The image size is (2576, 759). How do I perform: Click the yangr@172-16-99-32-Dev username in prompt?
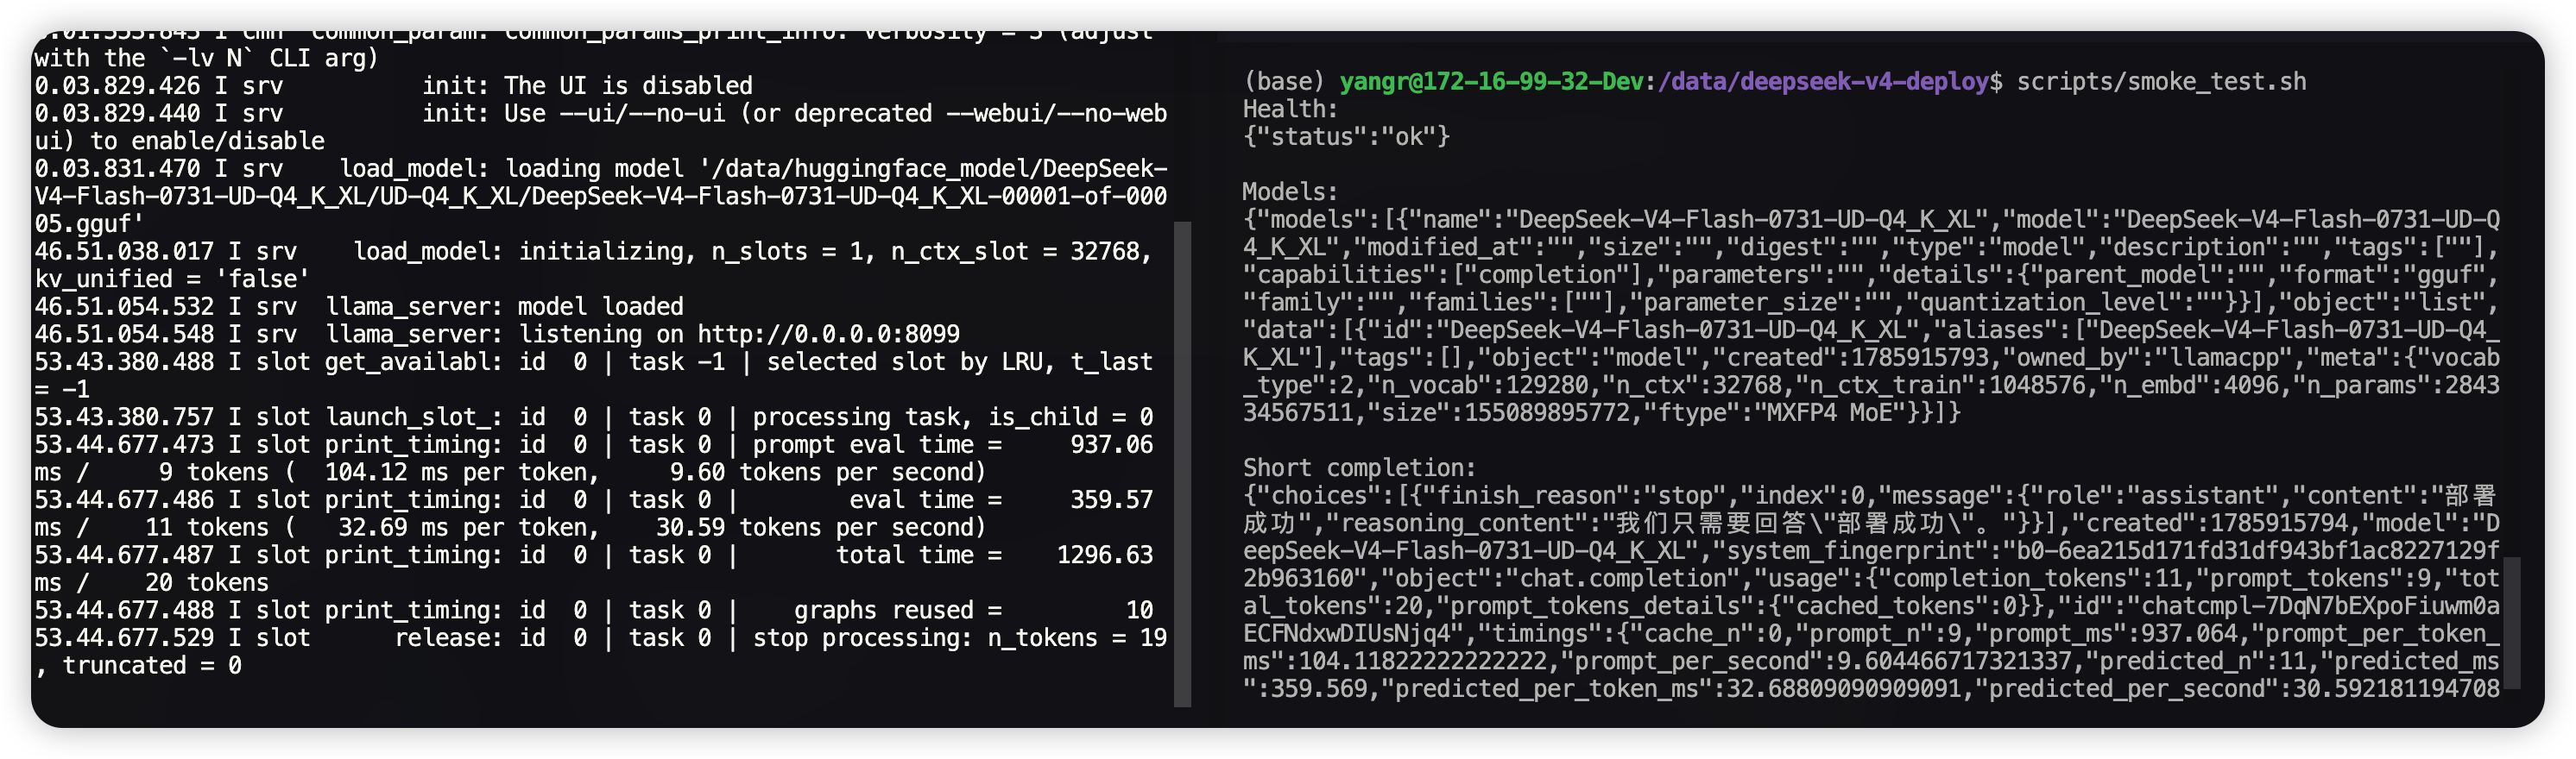1490,82
